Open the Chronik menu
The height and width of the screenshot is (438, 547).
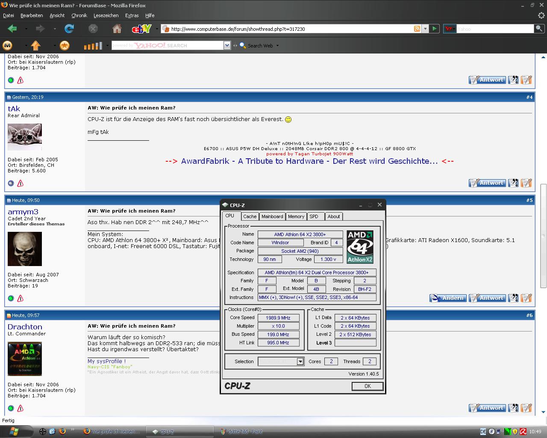click(79, 15)
